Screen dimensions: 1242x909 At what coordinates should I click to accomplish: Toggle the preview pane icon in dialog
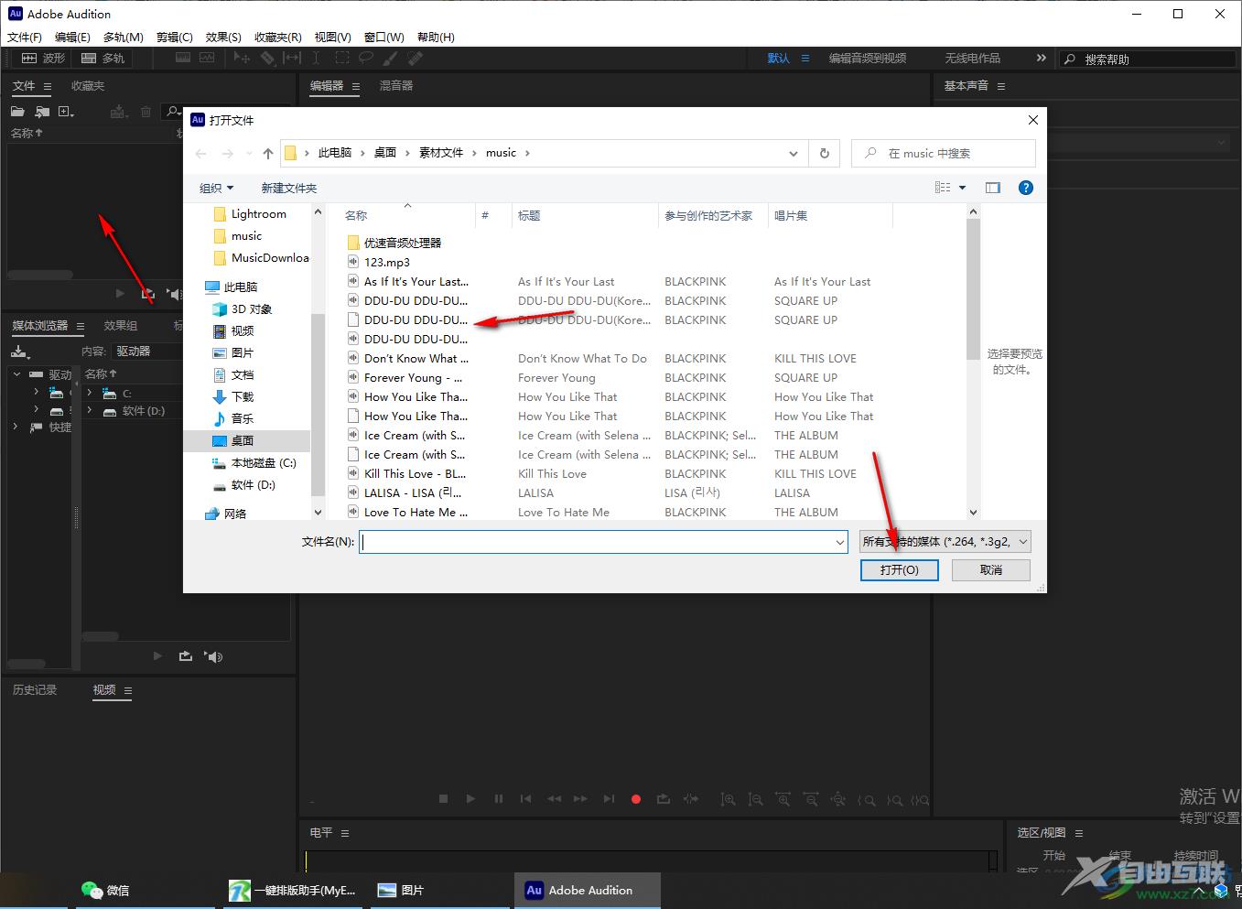click(x=993, y=188)
